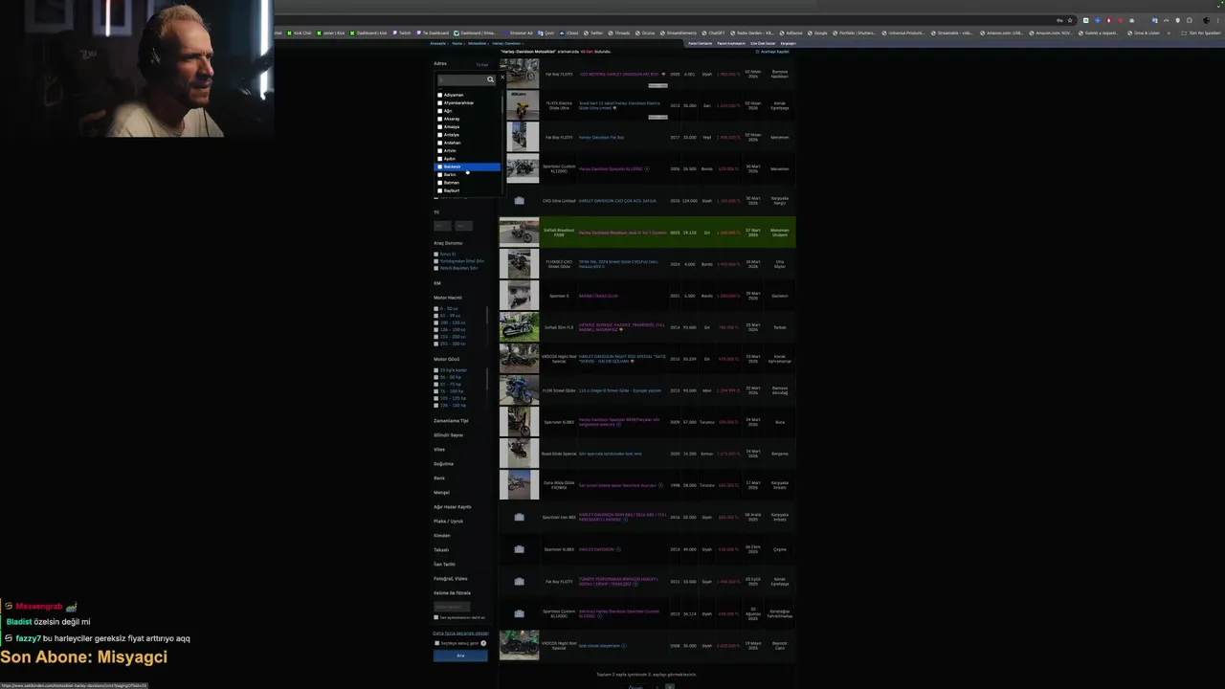Expand the Silindir Sayısı filter
This screenshot has width=1225, height=689.
[448, 435]
